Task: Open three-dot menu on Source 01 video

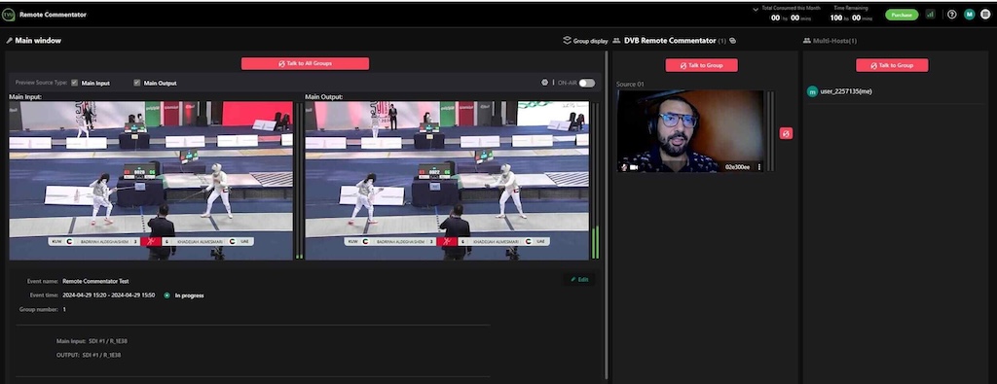Action: coord(759,167)
